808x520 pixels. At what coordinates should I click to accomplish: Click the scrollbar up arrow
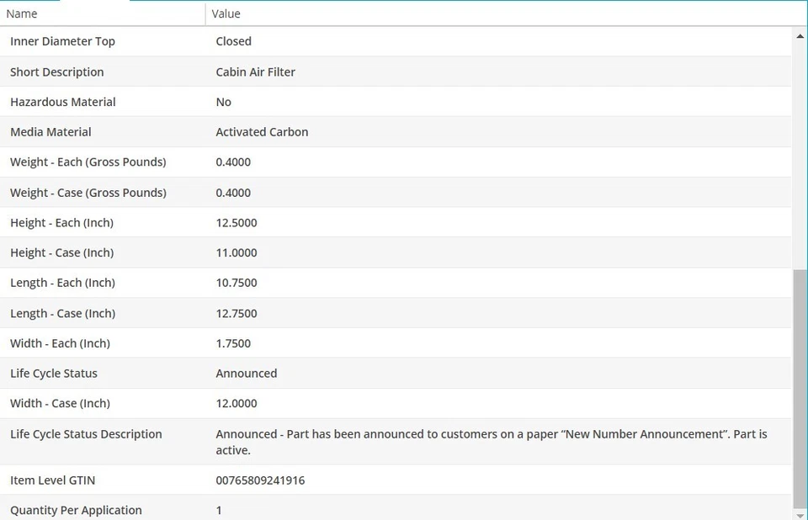800,36
